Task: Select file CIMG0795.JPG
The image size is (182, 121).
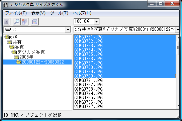Action: 125,98
